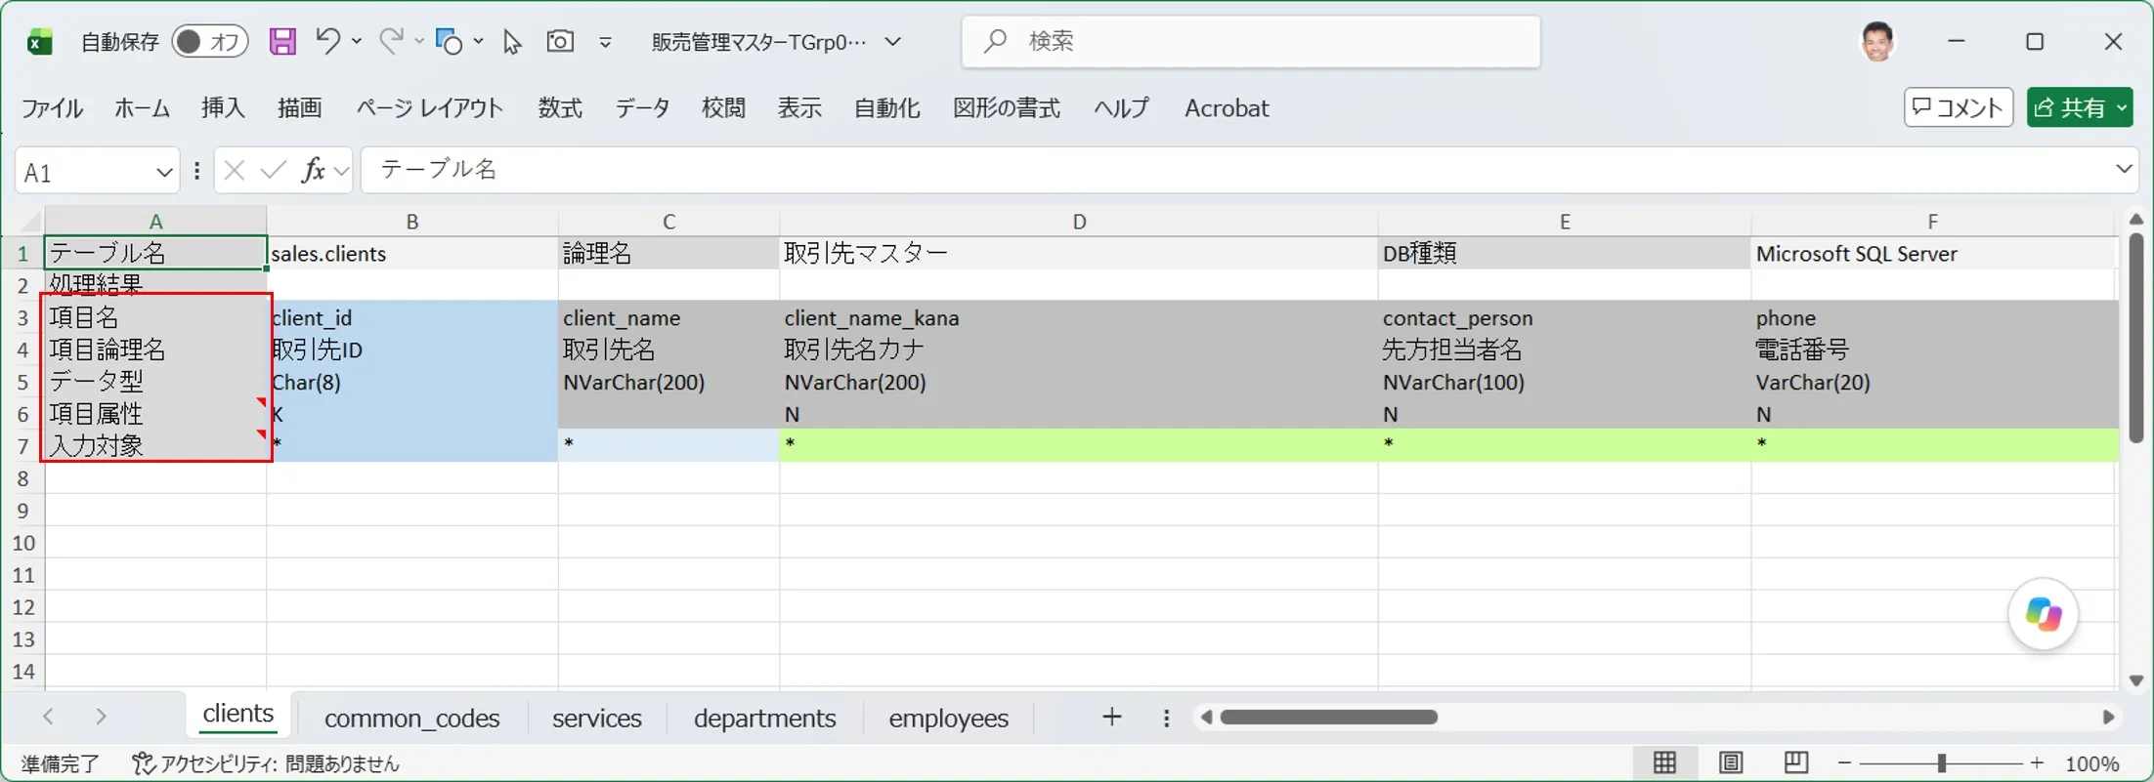This screenshot has width=2154, height=782.
Task: Open the user account profile picture
Action: click(x=1876, y=41)
